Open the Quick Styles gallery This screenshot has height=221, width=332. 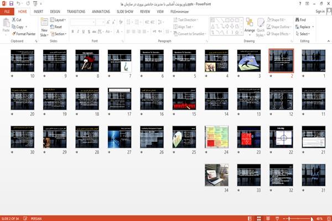tap(260, 28)
